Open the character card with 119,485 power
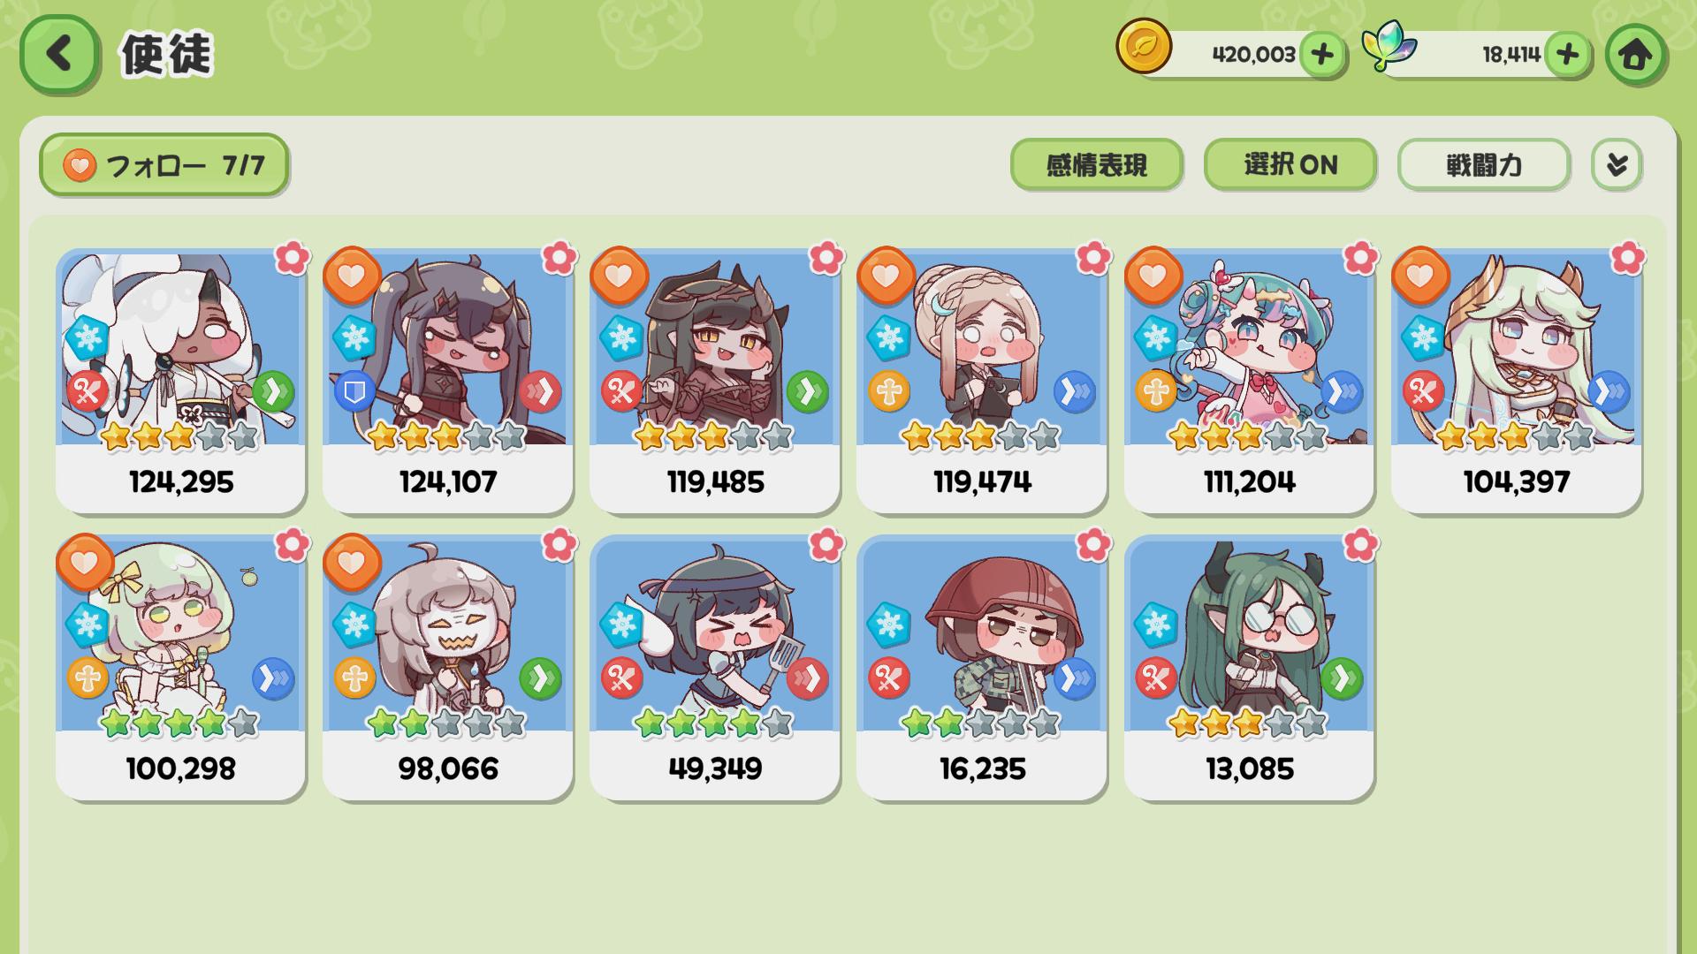Screen dimensions: 1697x954 coord(715,381)
